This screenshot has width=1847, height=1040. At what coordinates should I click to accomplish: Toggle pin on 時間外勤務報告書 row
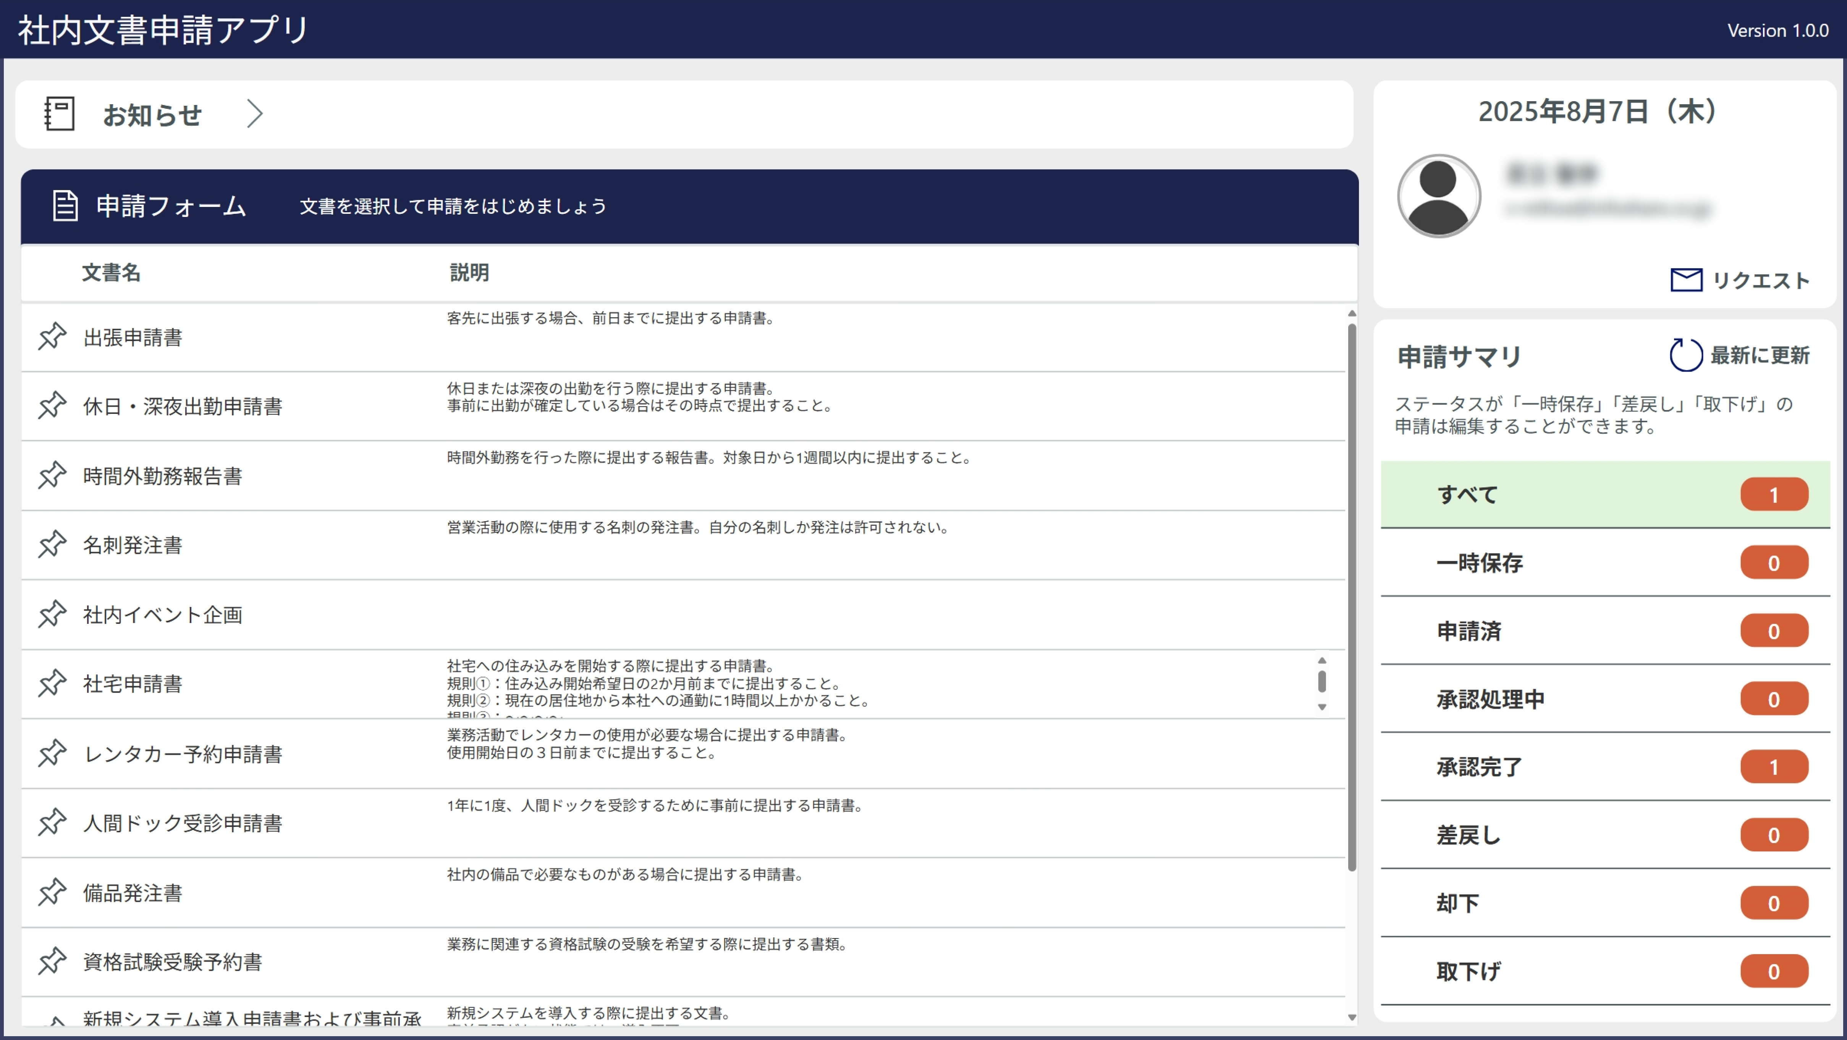click(52, 475)
